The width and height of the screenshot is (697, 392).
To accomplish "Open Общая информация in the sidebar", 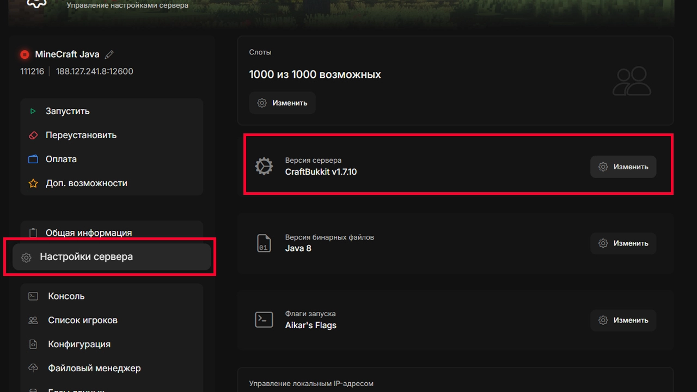I will click(x=88, y=232).
